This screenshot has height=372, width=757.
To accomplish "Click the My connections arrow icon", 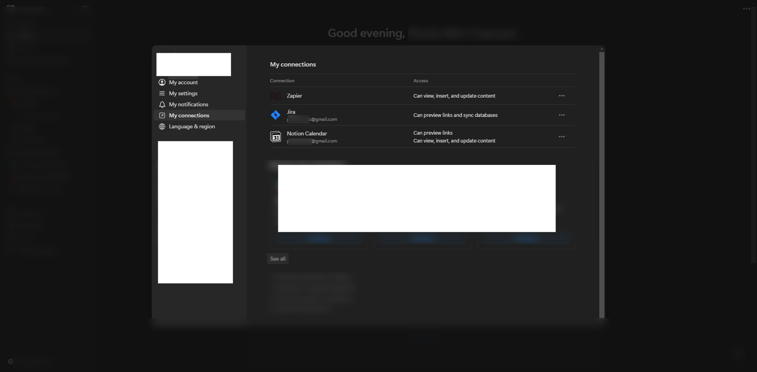I will [162, 115].
